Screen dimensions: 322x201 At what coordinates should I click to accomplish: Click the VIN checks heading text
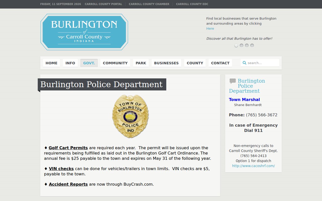click(61, 169)
